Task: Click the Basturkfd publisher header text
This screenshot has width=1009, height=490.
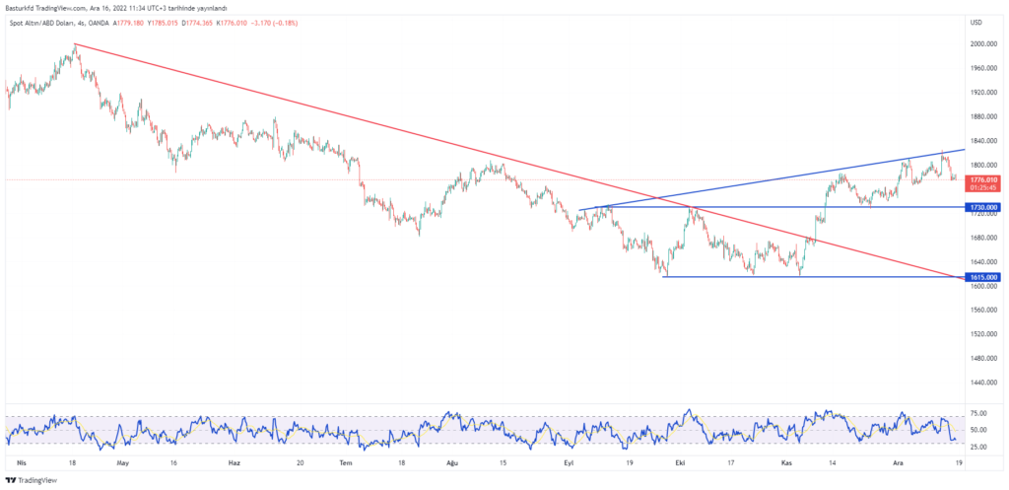Action: [x=116, y=8]
